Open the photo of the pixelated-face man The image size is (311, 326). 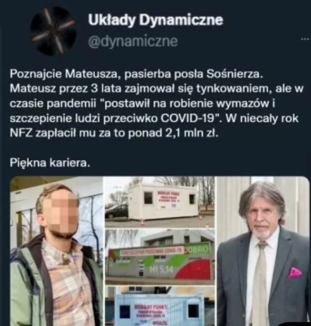tap(57, 251)
